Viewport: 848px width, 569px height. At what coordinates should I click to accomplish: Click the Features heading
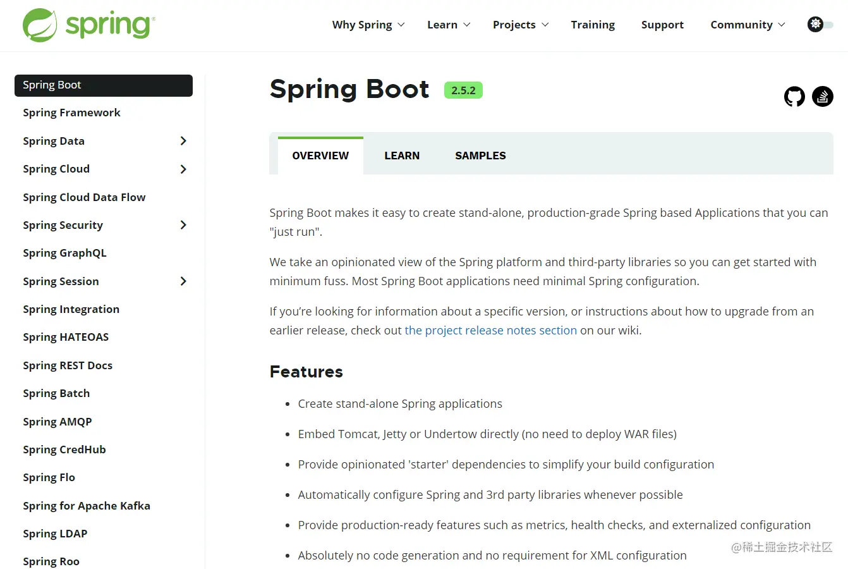click(306, 372)
